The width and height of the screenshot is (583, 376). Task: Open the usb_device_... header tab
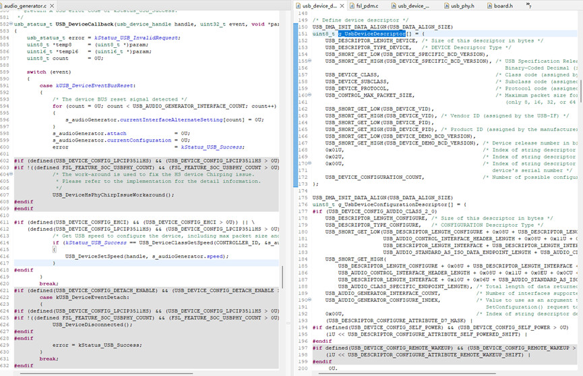(410, 6)
